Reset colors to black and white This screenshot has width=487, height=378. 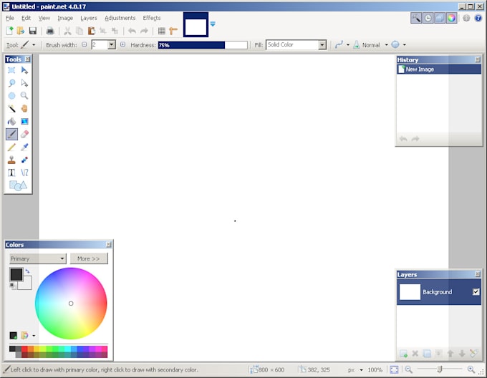click(x=13, y=286)
